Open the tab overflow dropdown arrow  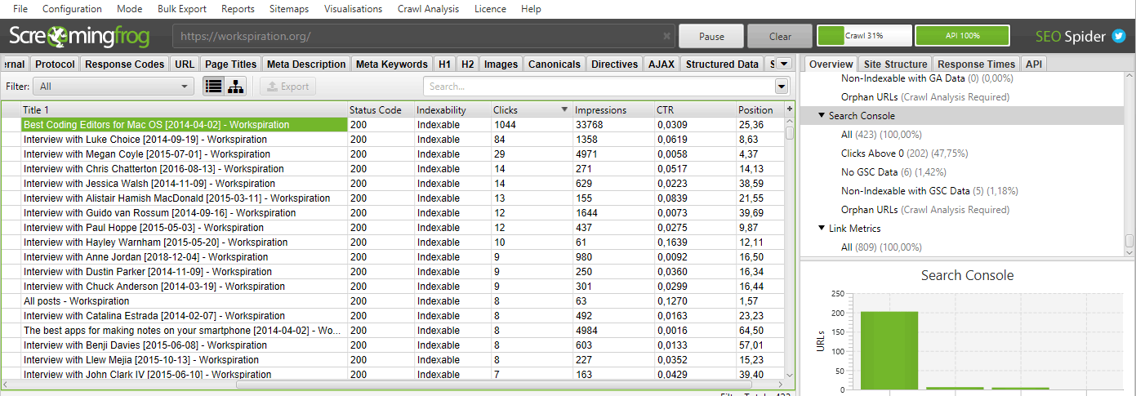click(x=783, y=64)
